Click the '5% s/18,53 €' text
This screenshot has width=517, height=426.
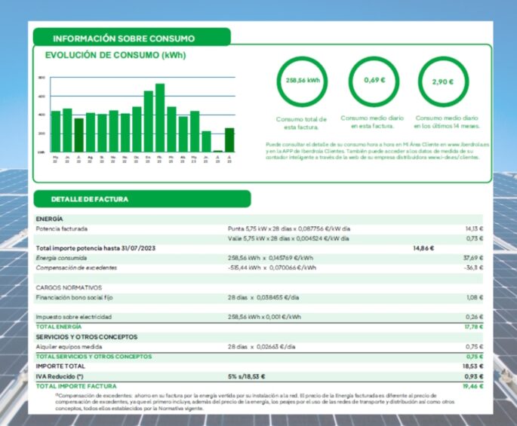click(247, 376)
